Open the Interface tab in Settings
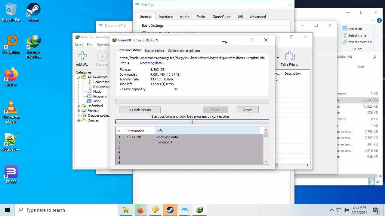Screen dimensions: 385x216 click(x=166, y=17)
